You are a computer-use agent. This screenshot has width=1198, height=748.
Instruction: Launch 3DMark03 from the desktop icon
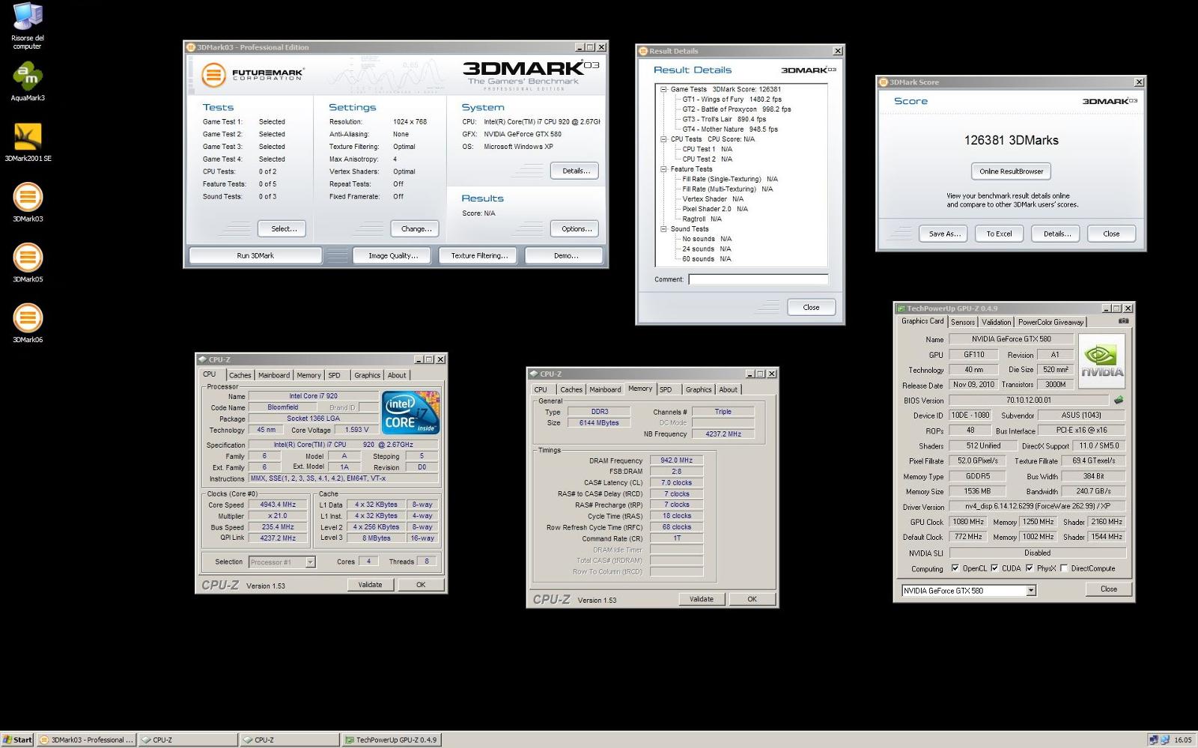(x=28, y=203)
